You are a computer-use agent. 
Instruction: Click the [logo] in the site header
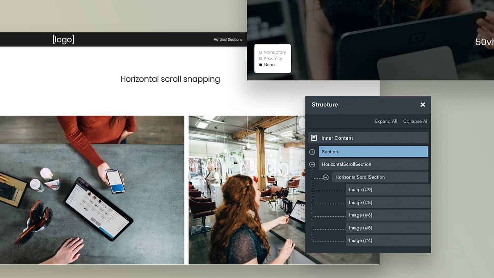click(x=63, y=39)
